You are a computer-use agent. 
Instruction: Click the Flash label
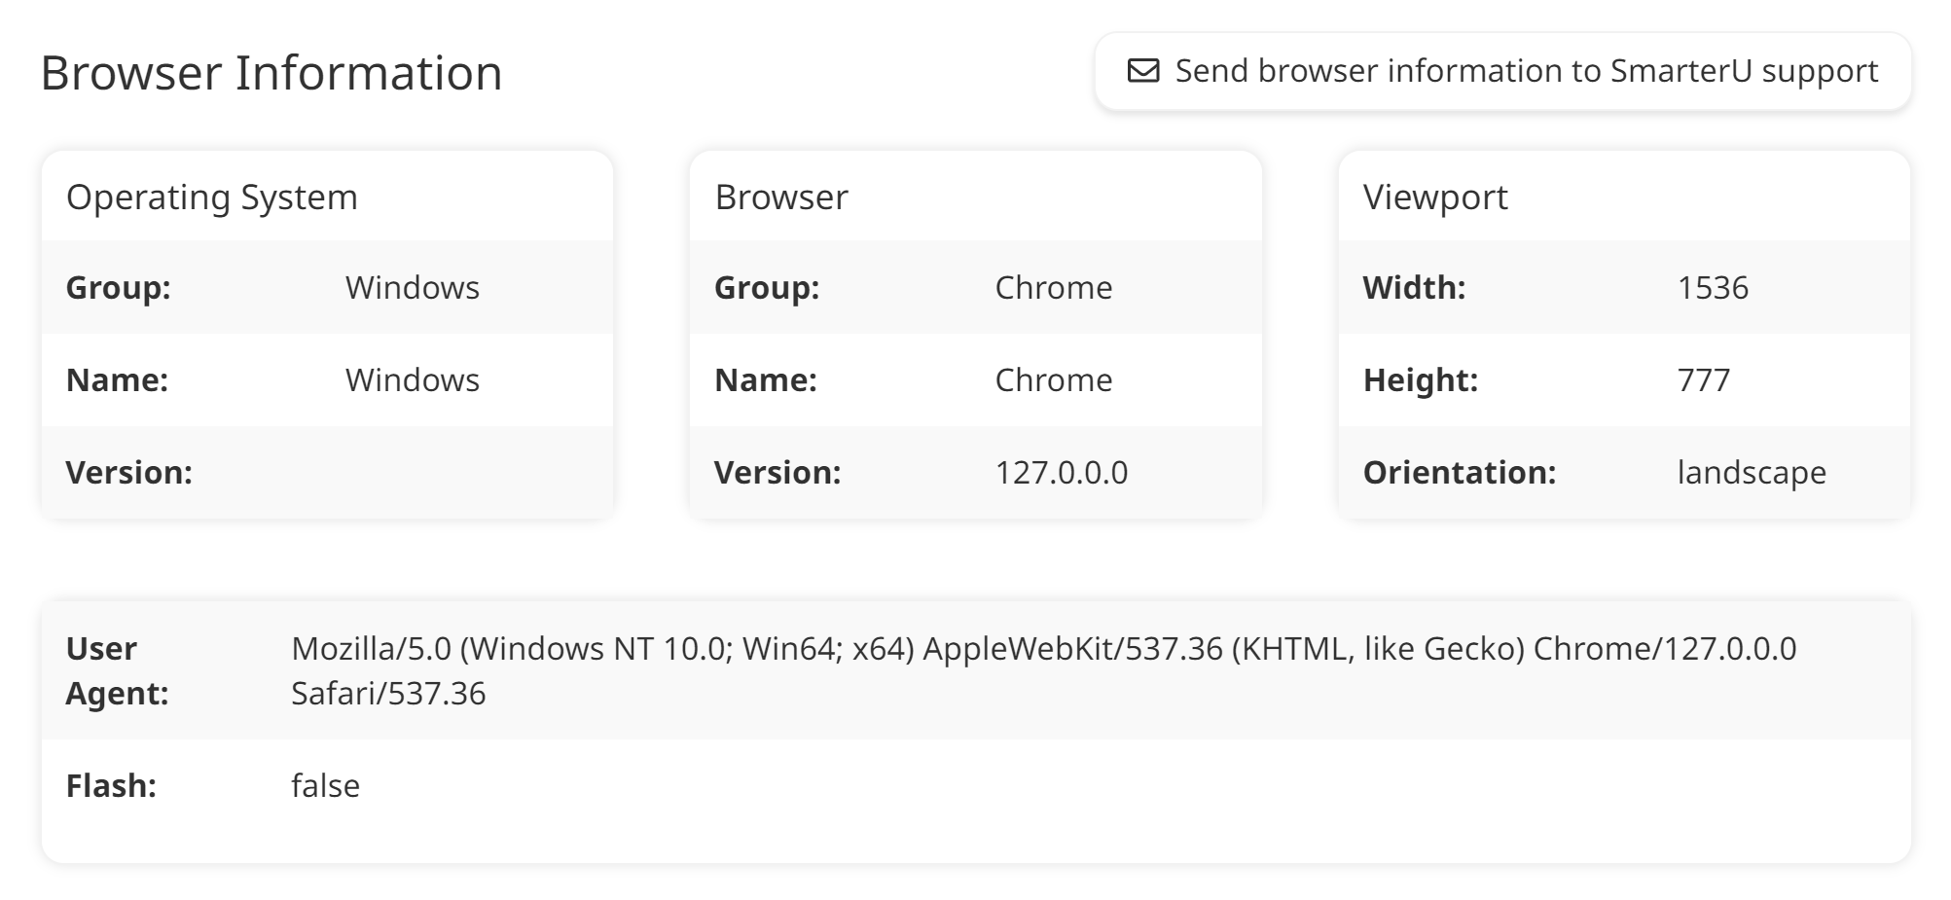[x=112, y=786]
